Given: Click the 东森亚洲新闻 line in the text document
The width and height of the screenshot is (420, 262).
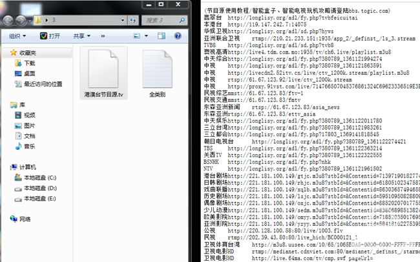Looking at the screenshot, I should [x=271, y=107].
